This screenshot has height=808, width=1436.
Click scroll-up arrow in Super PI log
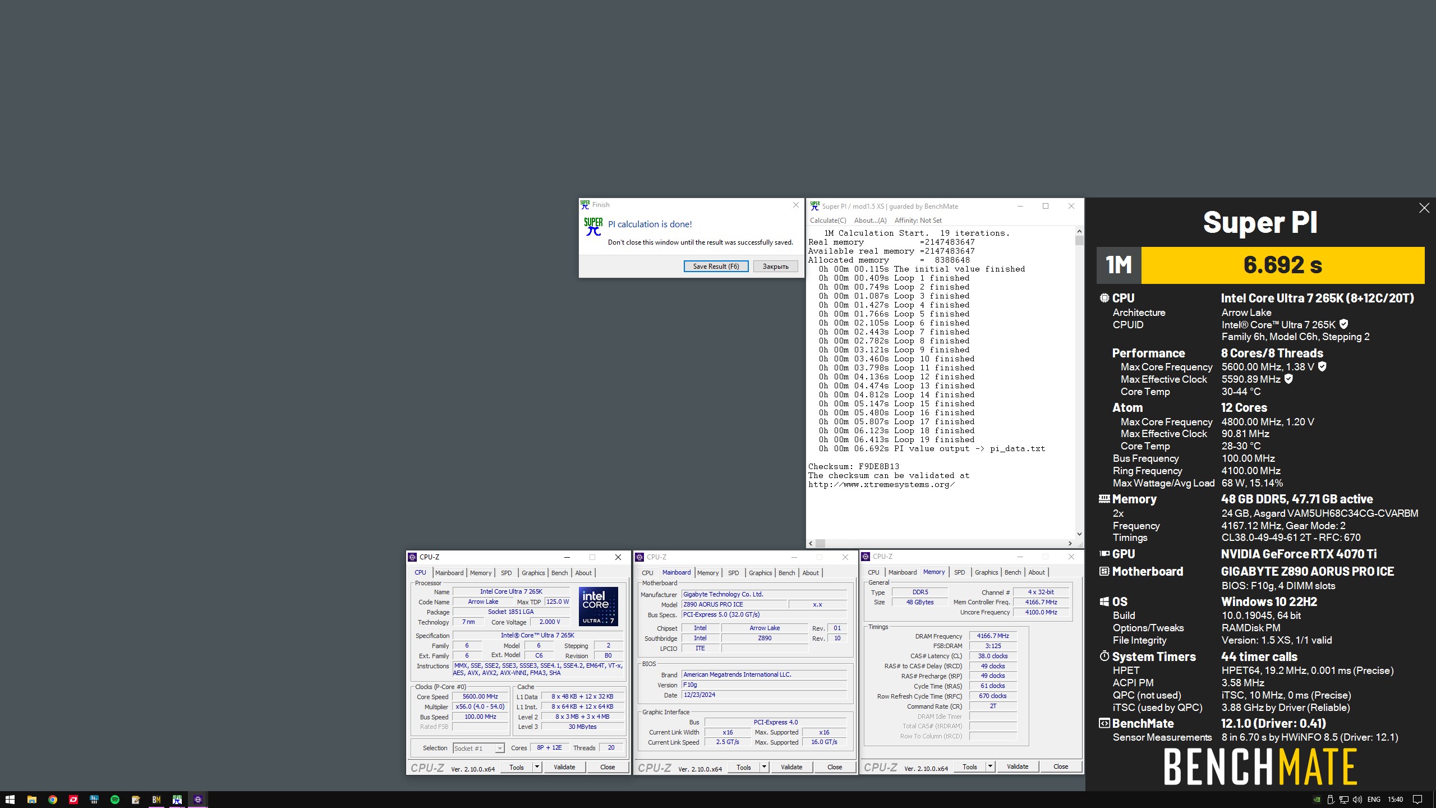(x=1079, y=231)
